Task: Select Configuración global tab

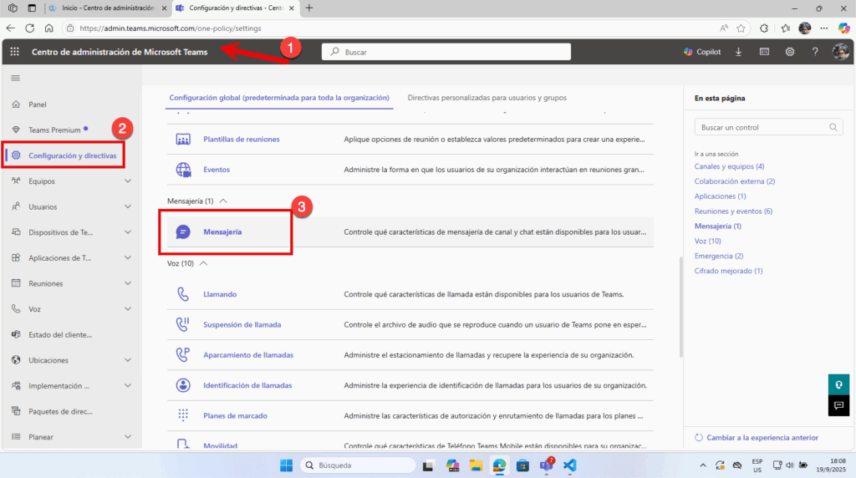Action: pos(279,98)
